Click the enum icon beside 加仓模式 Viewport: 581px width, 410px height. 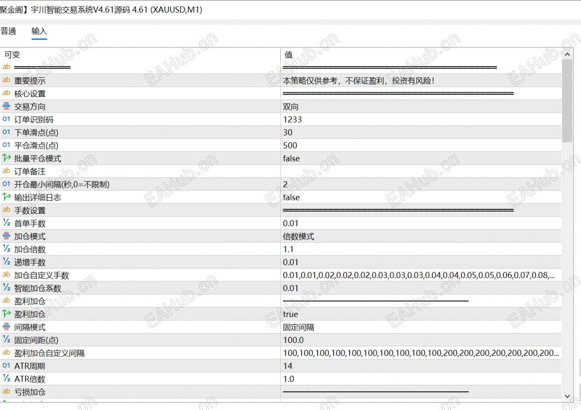pos(6,236)
